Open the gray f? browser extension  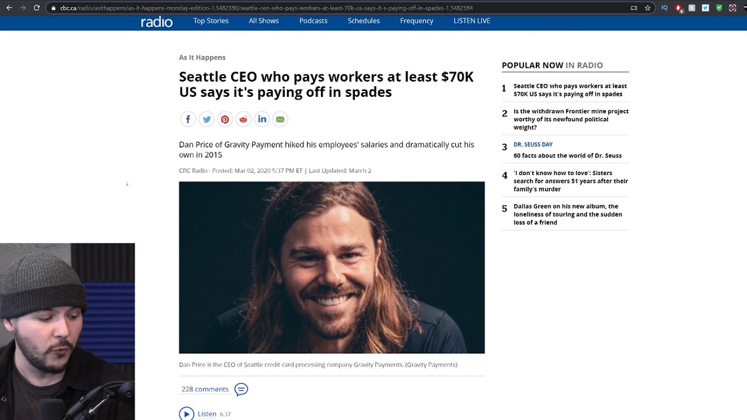tap(692, 8)
